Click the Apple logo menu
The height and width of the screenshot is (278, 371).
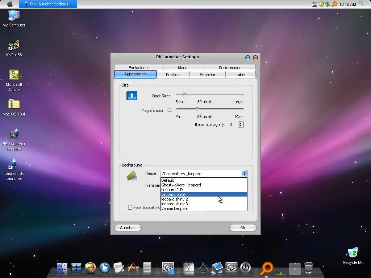click(x=10, y=4)
